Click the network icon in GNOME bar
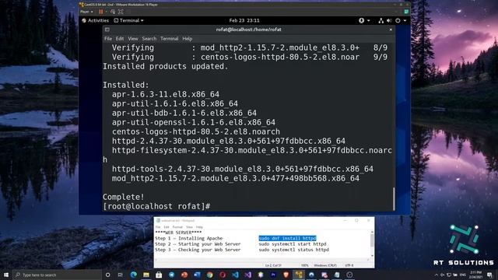 (x=381, y=21)
